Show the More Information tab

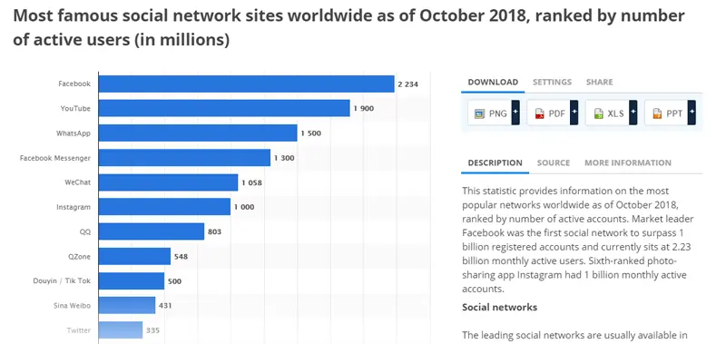(x=628, y=163)
